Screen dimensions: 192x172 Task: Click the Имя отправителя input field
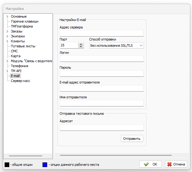pos(102,103)
